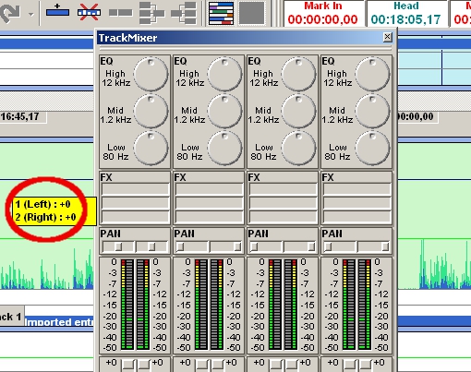Viewport: 471px width, 372px height.
Task: Click the grey group-tracks icon pointing right
Action: (151, 13)
